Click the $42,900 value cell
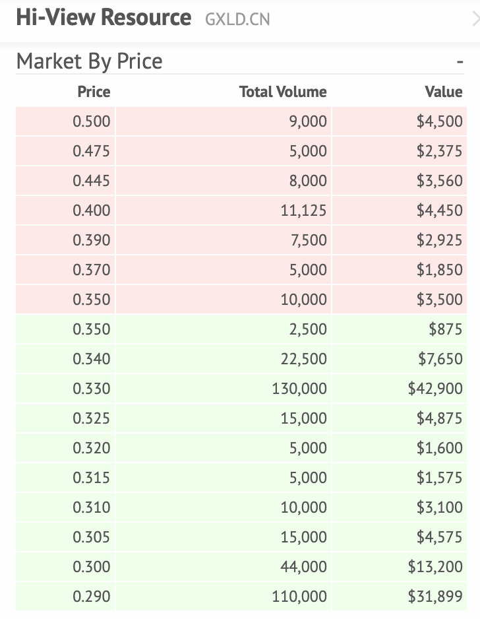 click(435, 389)
